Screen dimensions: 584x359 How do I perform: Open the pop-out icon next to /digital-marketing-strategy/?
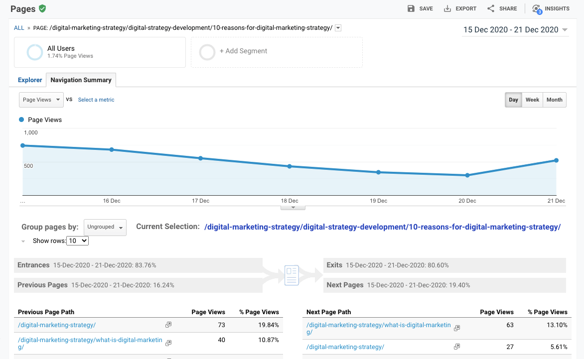(x=168, y=325)
